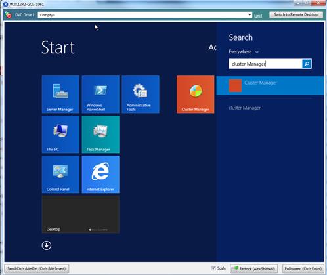This screenshot has height=275, width=327.
Task: Click the Redock button
Action: pyautogui.click(x=254, y=268)
